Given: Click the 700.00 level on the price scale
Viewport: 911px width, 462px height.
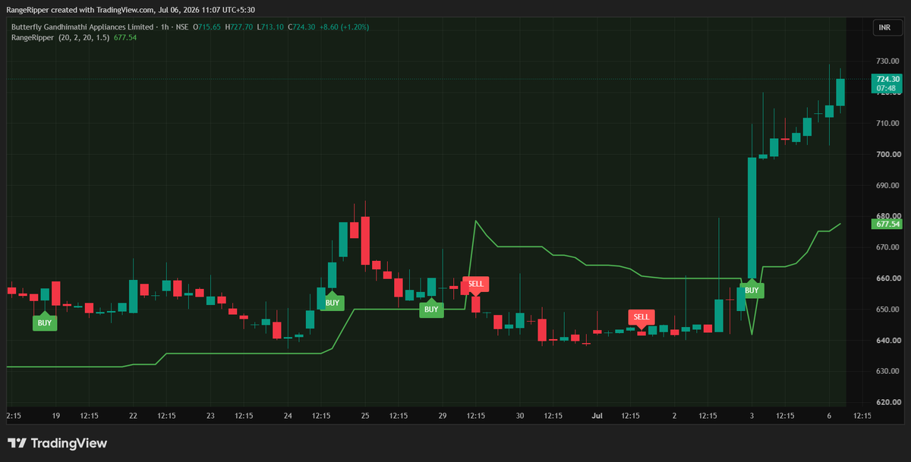Looking at the screenshot, I should (887, 154).
